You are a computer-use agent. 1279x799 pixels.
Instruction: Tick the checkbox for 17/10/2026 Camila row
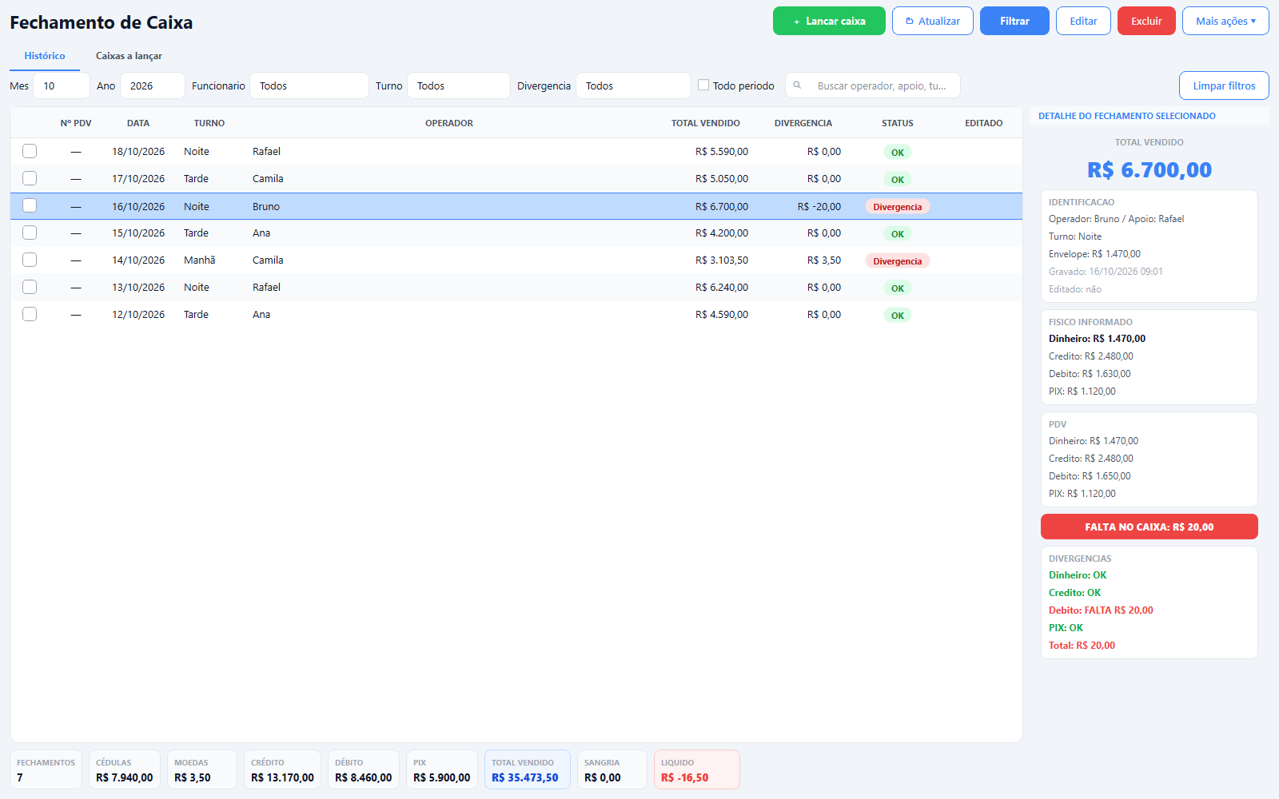pos(30,178)
